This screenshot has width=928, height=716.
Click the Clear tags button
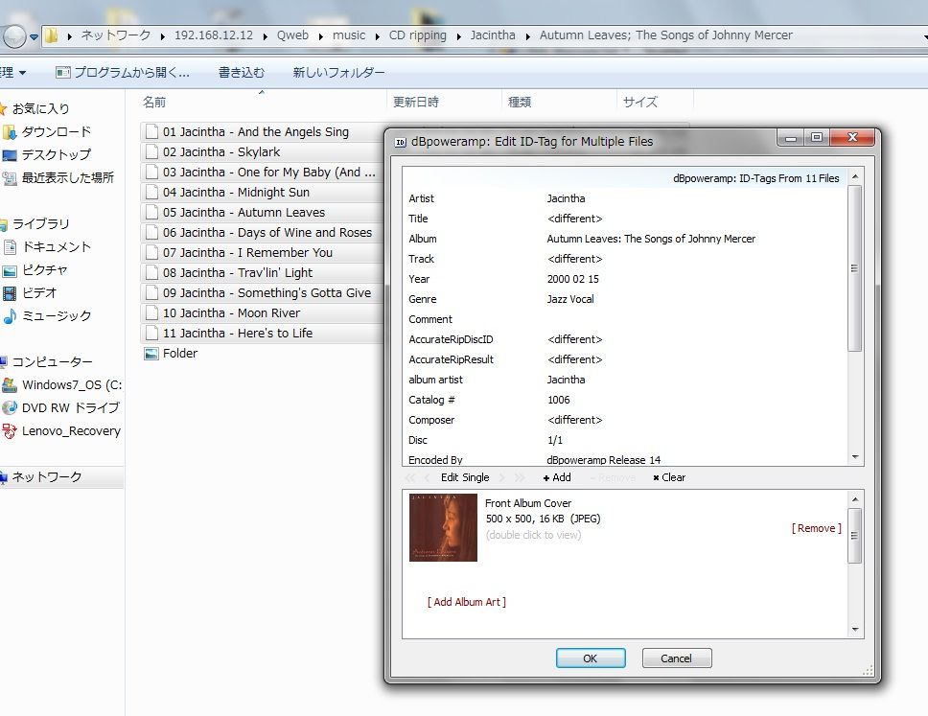pos(669,477)
